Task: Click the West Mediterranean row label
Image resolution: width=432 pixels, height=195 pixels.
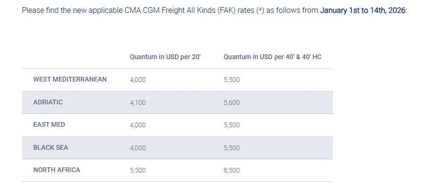Action: (x=70, y=79)
